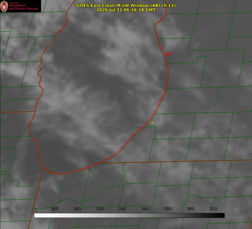Screen dimensions: 252x229
Task: Click the '2026 Jul 31 06:16:18 GMT' timestamp
Action: 126,10
